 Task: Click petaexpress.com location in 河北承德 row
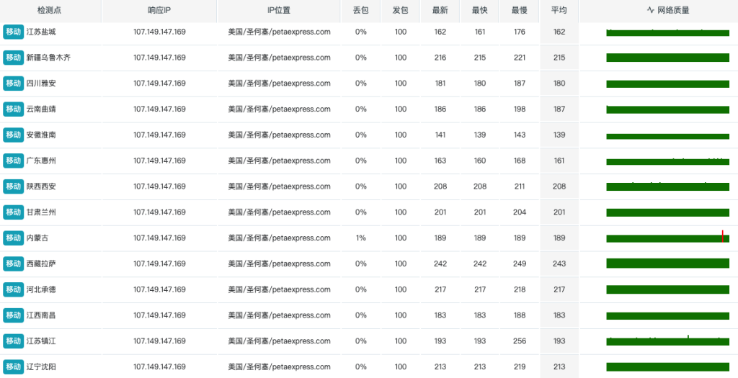(x=279, y=289)
